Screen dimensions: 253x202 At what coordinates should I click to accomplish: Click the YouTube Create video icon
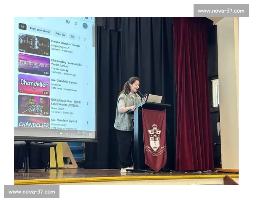tap(68, 22)
